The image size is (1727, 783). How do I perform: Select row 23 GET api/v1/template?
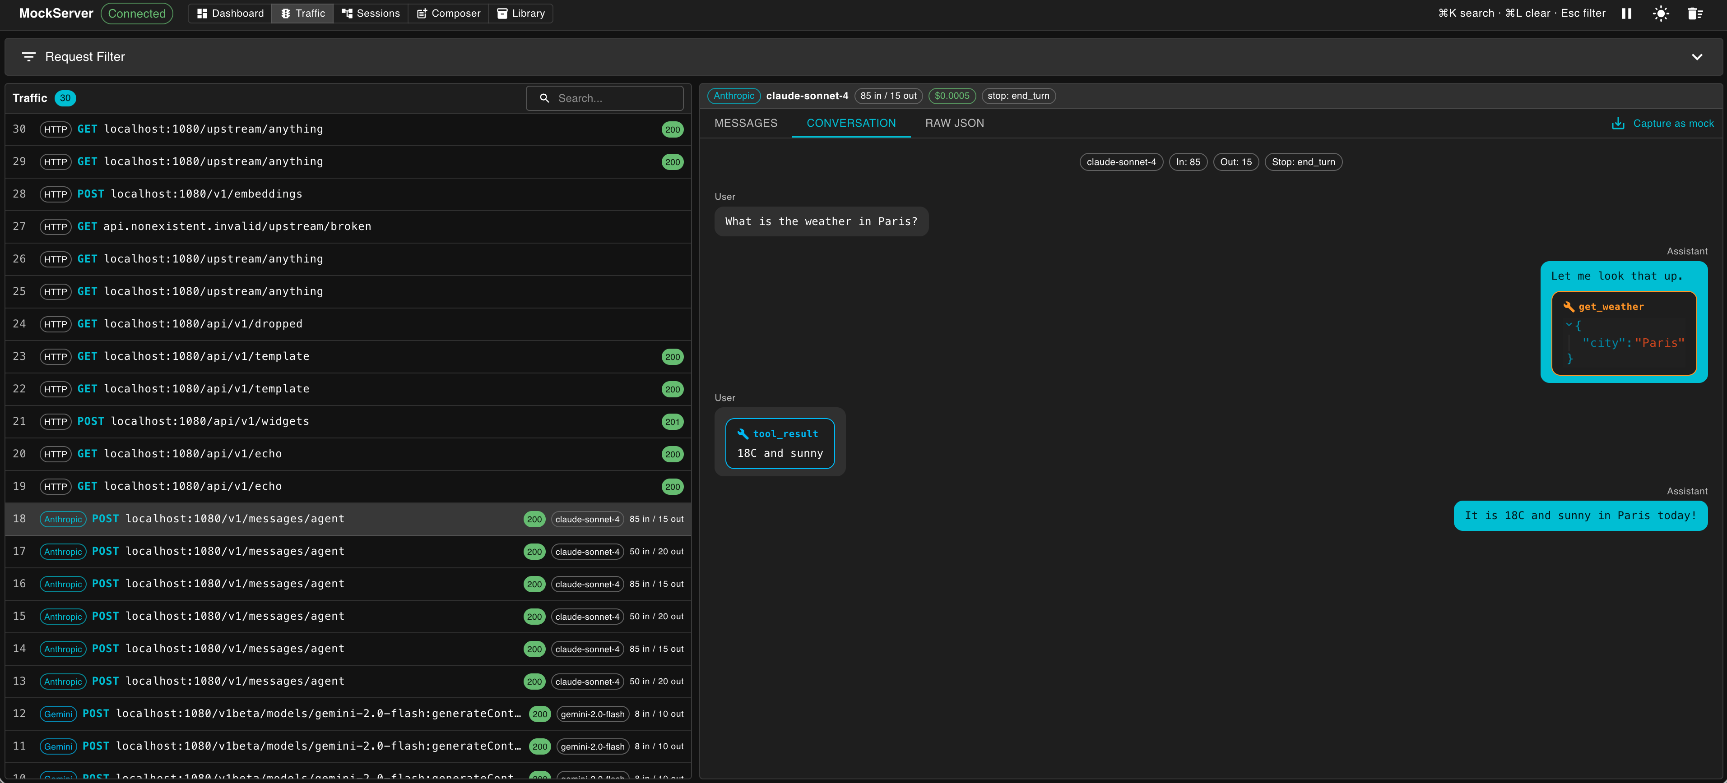[348, 356]
